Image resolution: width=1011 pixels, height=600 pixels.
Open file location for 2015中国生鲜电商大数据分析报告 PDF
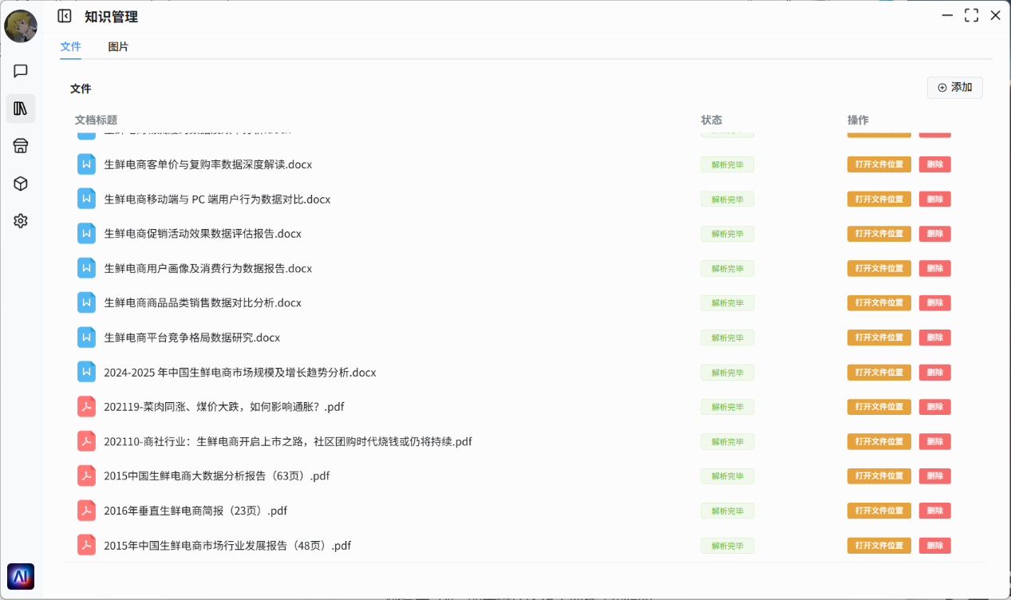[879, 476]
